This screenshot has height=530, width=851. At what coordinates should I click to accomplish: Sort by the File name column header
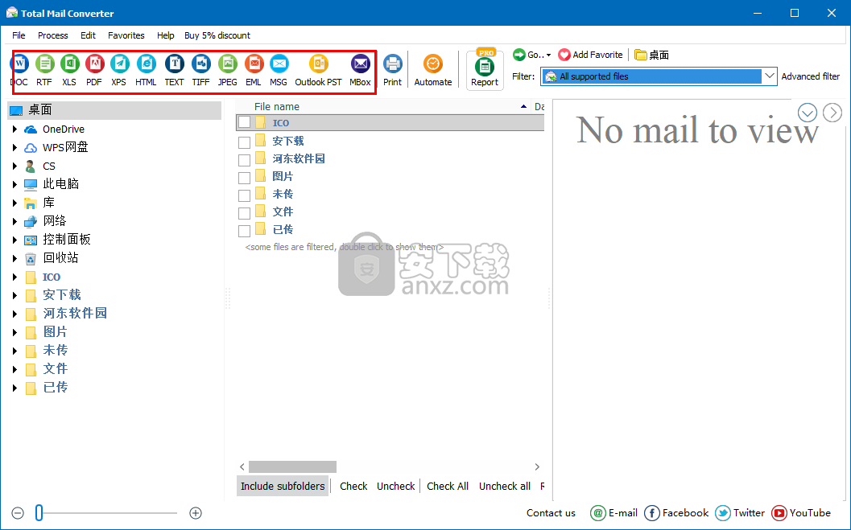[x=277, y=107]
